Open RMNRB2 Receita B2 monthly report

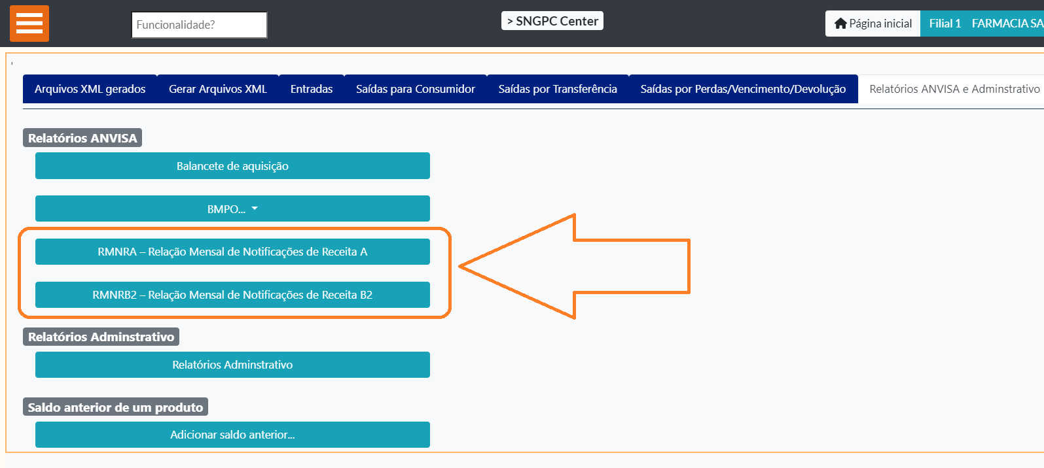(x=232, y=295)
